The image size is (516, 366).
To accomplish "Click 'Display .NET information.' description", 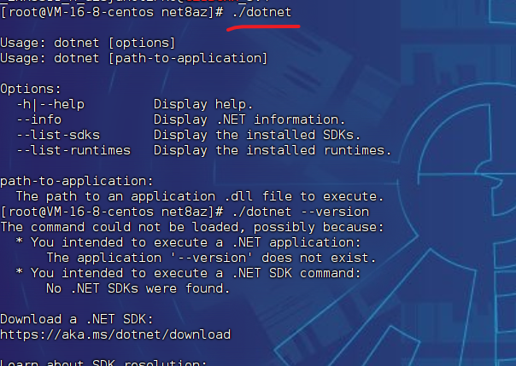I will 249,119.
